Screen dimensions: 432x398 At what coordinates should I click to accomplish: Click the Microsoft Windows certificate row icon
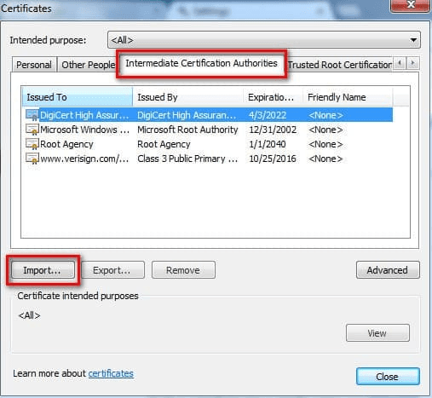click(32, 130)
